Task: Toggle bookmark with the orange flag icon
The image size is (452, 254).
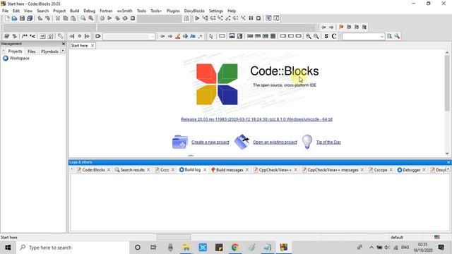Action: [x=341, y=27]
